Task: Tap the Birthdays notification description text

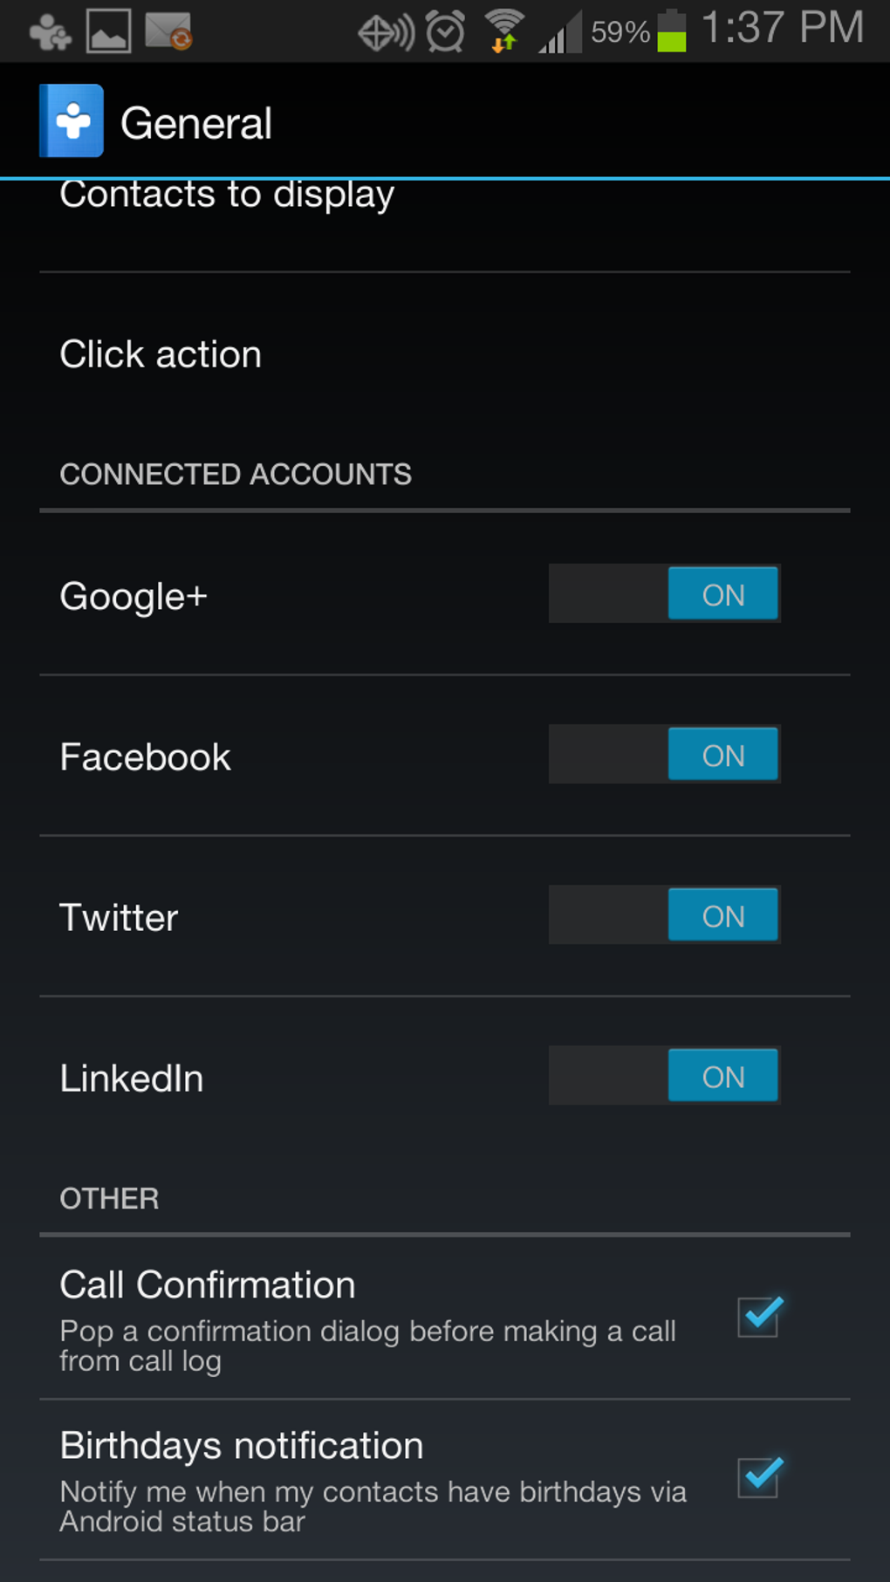Action: (373, 1506)
